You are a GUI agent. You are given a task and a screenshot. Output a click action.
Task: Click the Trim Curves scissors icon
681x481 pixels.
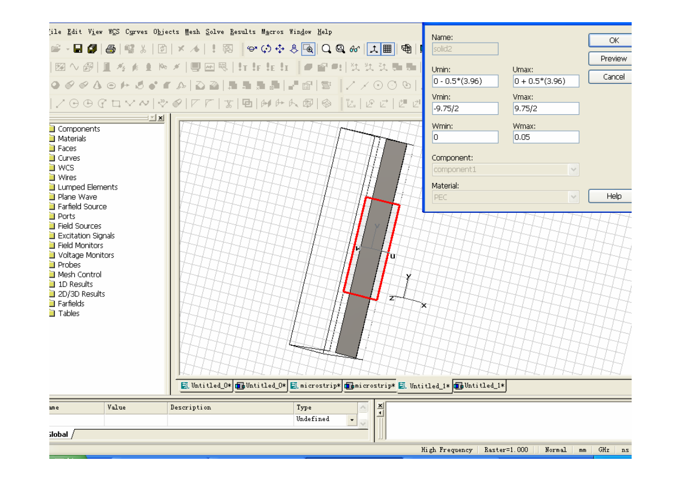pyautogui.click(x=228, y=103)
